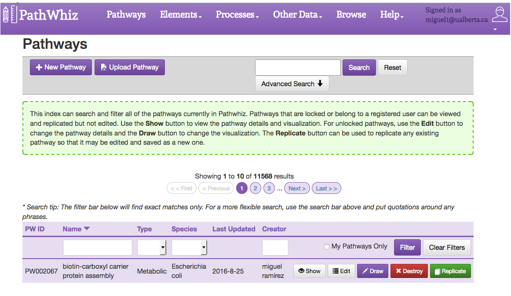Destroy pathway PW002067
Image resolution: width=511 pixels, height=296 pixels.
409,271
